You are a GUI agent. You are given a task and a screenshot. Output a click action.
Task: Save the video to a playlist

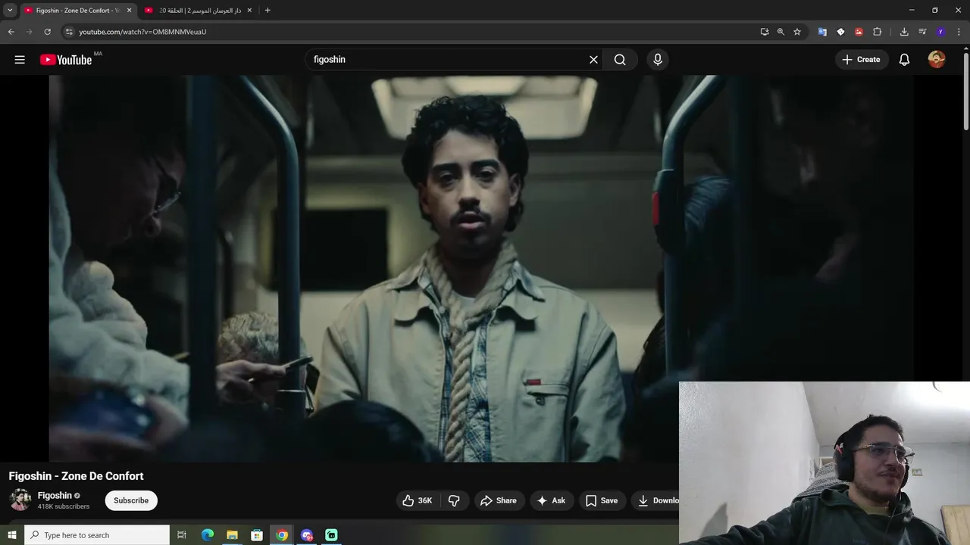coord(602,500)
